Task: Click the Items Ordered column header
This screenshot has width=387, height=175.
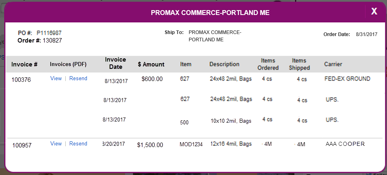Action: click(x=268, y=64)
